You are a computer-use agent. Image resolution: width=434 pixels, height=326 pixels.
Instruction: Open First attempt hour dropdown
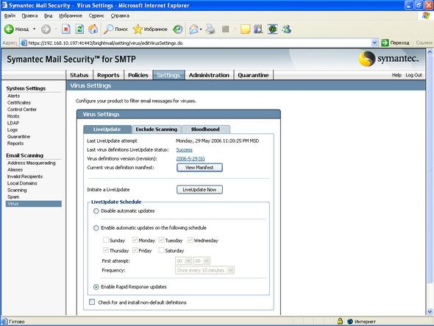[x=184, y=261]
